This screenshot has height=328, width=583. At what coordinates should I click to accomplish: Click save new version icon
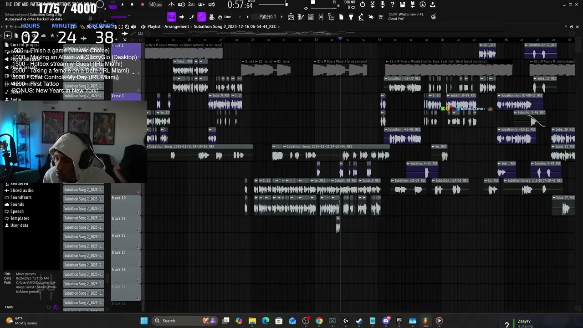pos(412,5)
